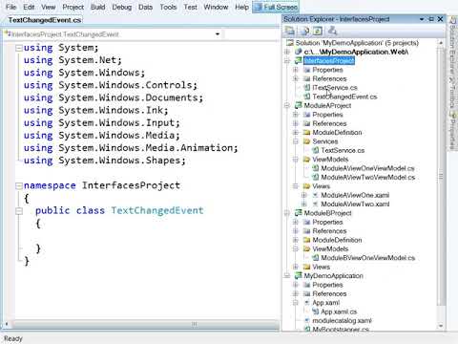Click the TextService.cs file icon

pos(316,150)
